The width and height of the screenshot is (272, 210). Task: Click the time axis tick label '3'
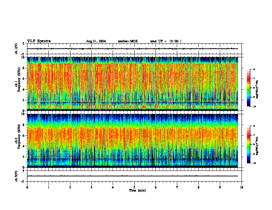pyautogui.click(x=91, y=187)
